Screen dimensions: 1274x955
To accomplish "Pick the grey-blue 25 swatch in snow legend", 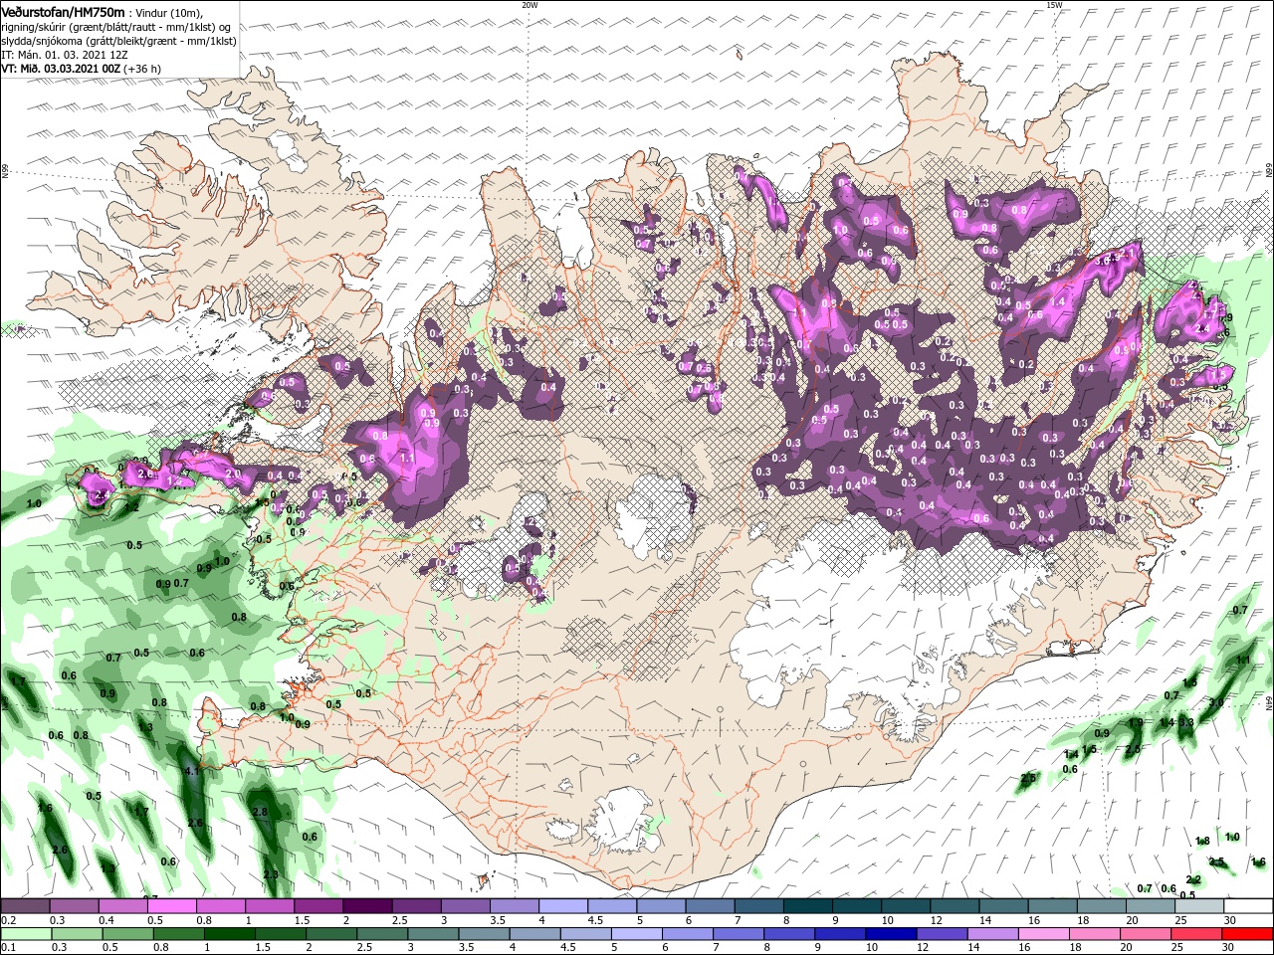I will [x=1199, y=906].
